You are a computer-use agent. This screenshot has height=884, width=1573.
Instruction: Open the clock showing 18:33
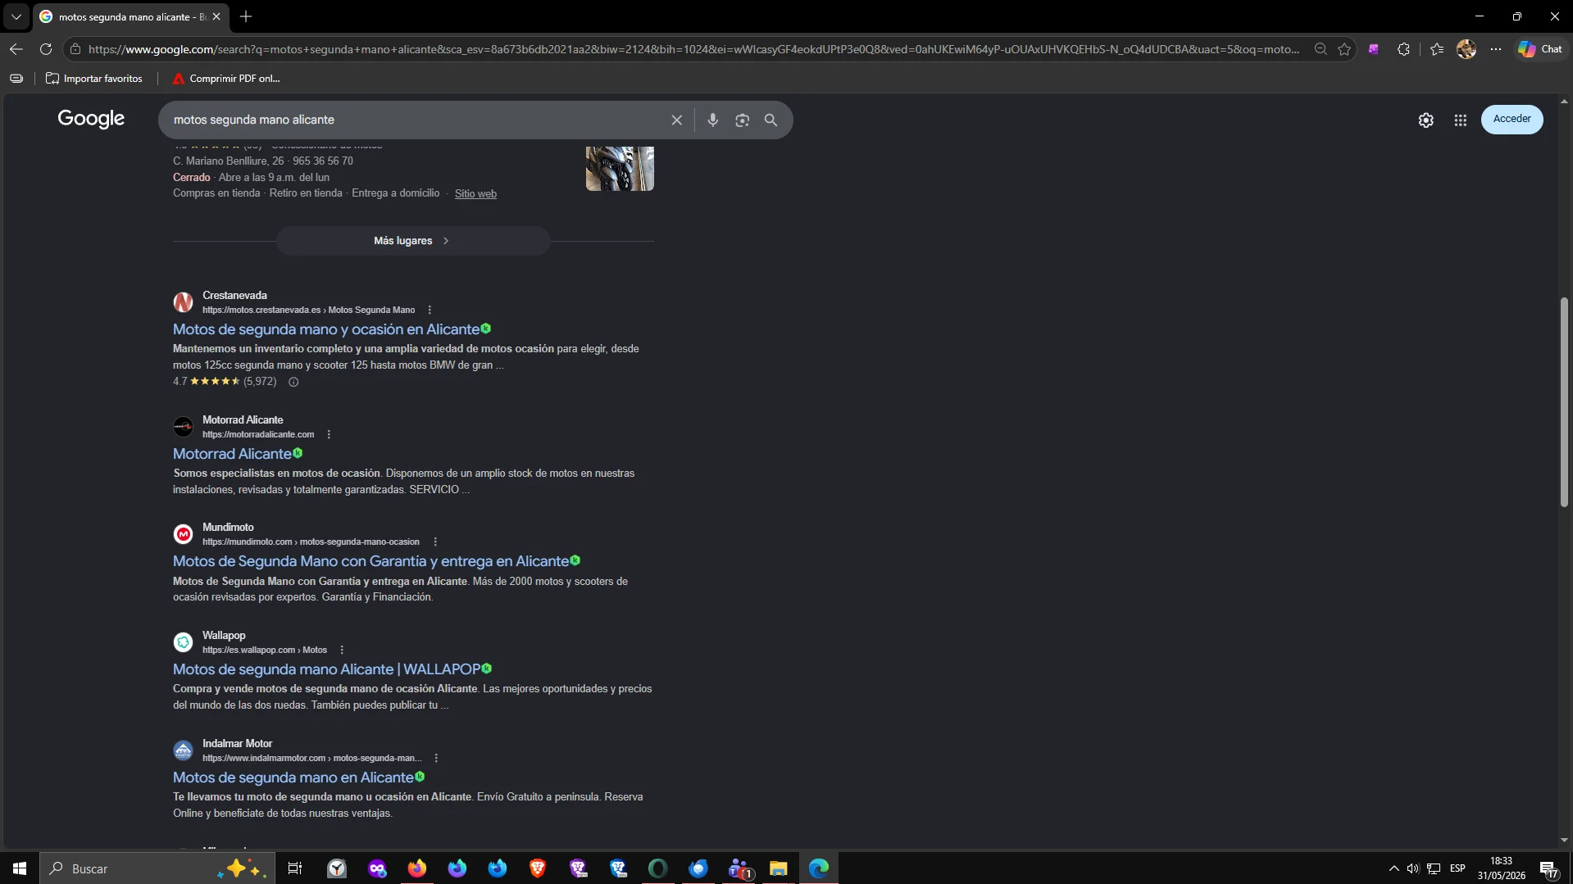1502,868
